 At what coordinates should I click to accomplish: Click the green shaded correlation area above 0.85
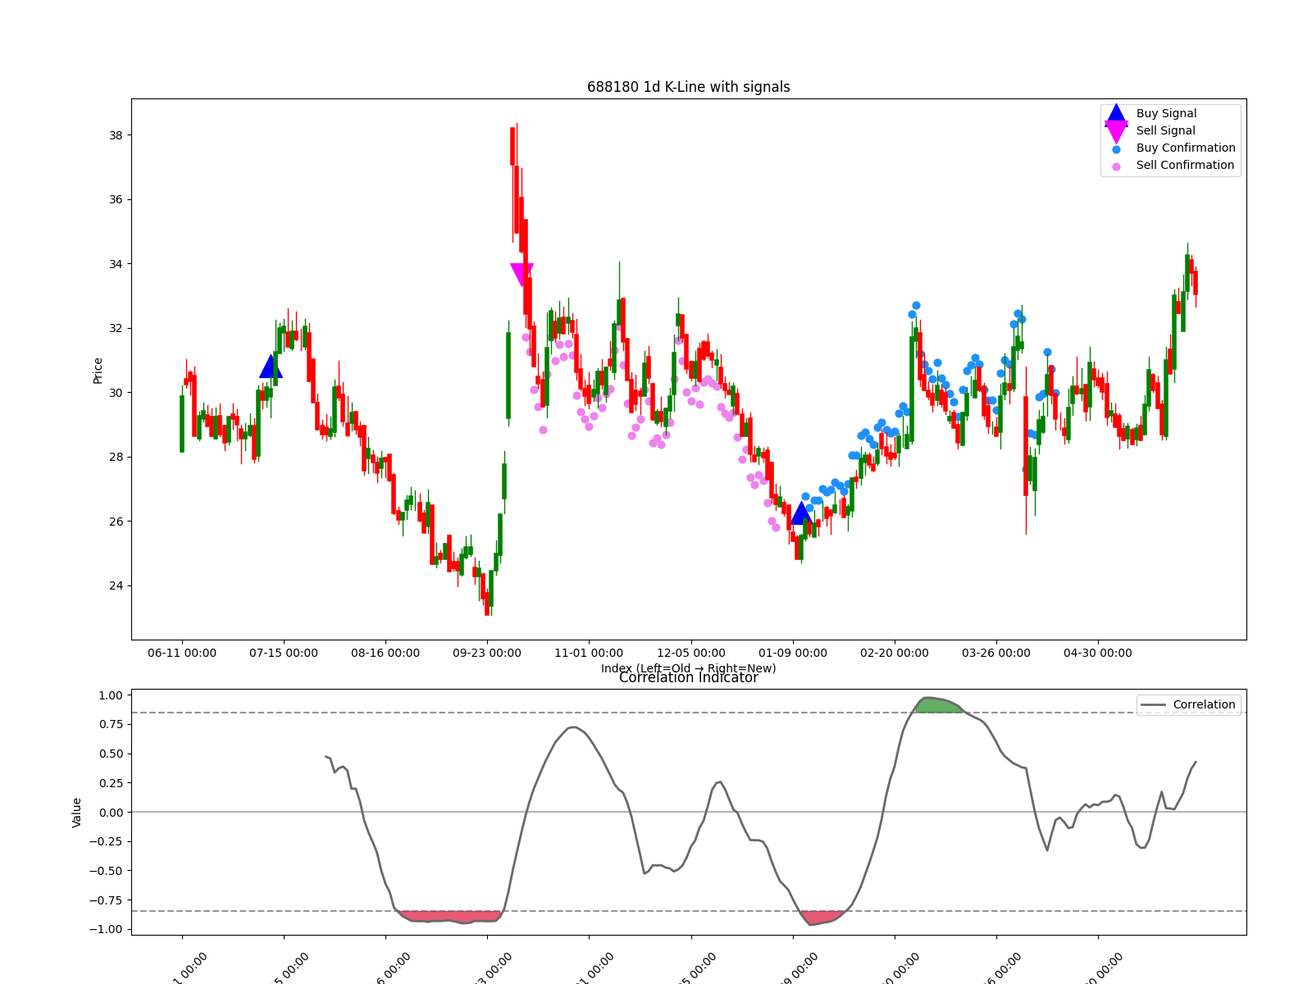point(937,705)
